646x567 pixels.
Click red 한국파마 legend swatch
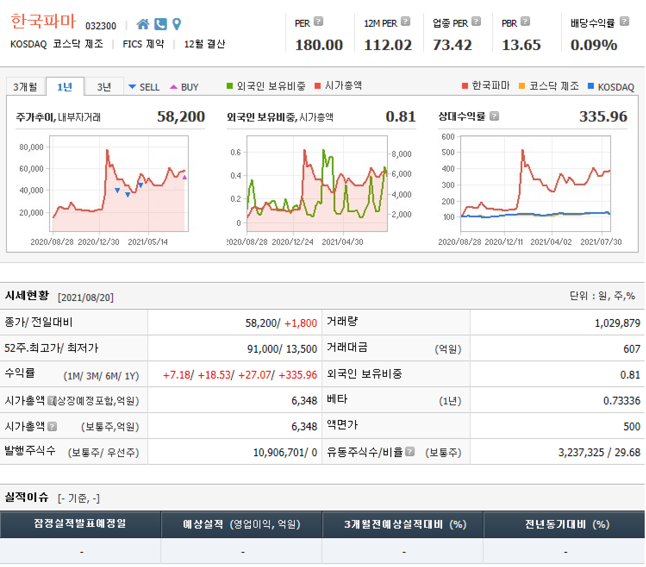[x=465, y=86]
